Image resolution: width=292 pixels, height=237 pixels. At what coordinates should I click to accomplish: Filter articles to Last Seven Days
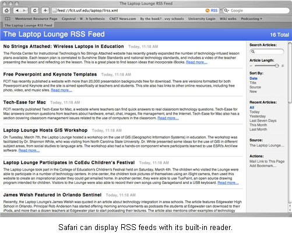(x=263, y=121)
